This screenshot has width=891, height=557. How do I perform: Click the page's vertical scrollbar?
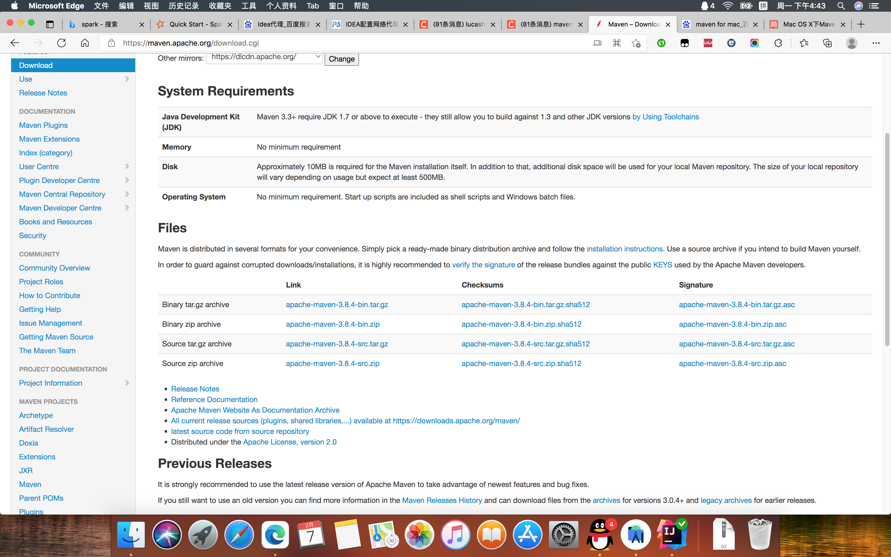pyautogui.click(x=887, y=240)
